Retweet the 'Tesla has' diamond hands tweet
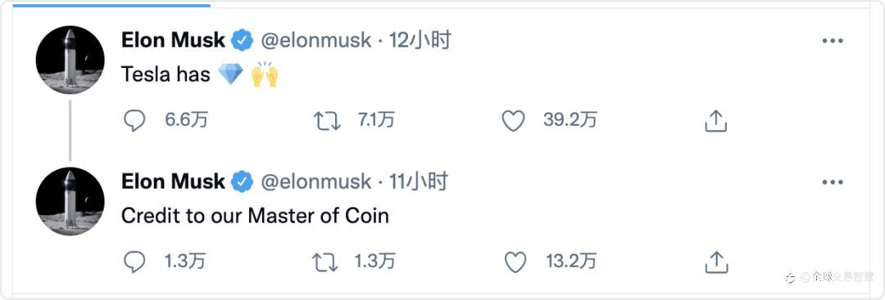The height and width of the screenshot is (300, 885). [327, 120]
